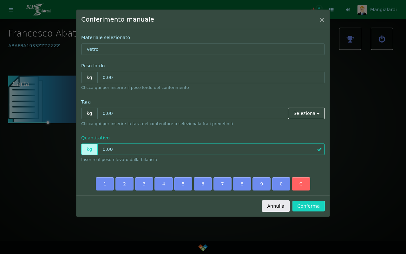This screenshot has height=254, width=406.
Task: Expand the Seleziona tare dropdown
Action: pos(306,113)
